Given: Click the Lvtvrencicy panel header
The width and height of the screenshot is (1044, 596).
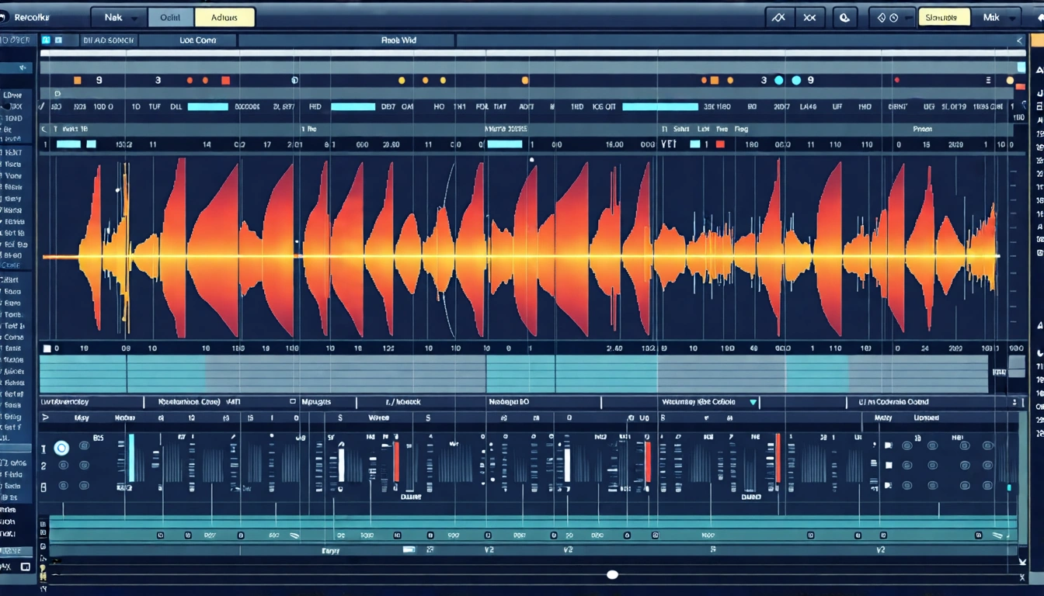Looking at the screenshot, I should coord(64,402).
